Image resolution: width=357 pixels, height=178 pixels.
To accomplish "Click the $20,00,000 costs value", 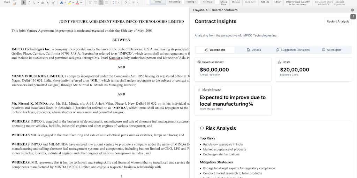I will pos(295,70).
